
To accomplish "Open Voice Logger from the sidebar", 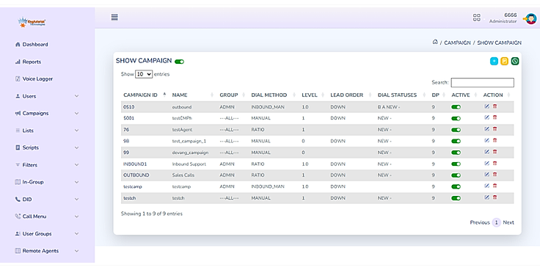I will point(34,79).
